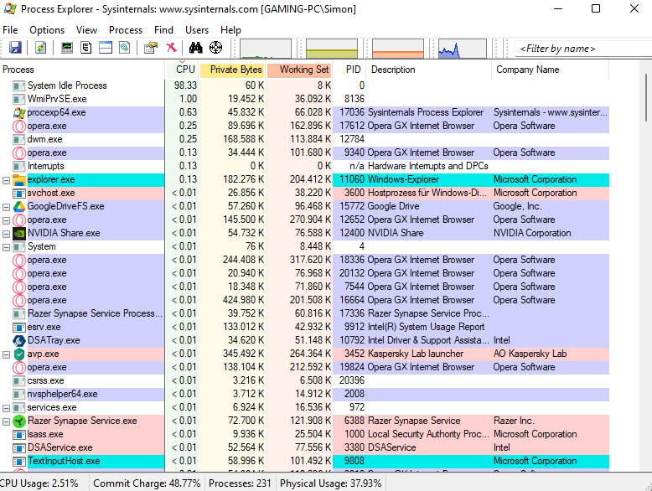Collapse the GoogleDriveFS.exe tree node

6,207
